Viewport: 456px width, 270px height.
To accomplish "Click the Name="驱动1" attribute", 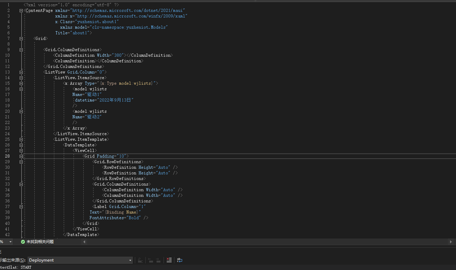I will [x=87, y=95].
